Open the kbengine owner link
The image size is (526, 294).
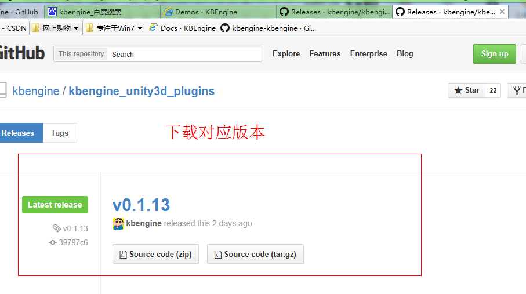(35, 91)
